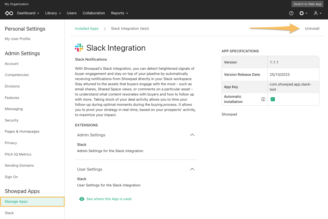The image size is (328, 219).
Task: Click the eye icon beside app usage
Action: click(82, 199)
